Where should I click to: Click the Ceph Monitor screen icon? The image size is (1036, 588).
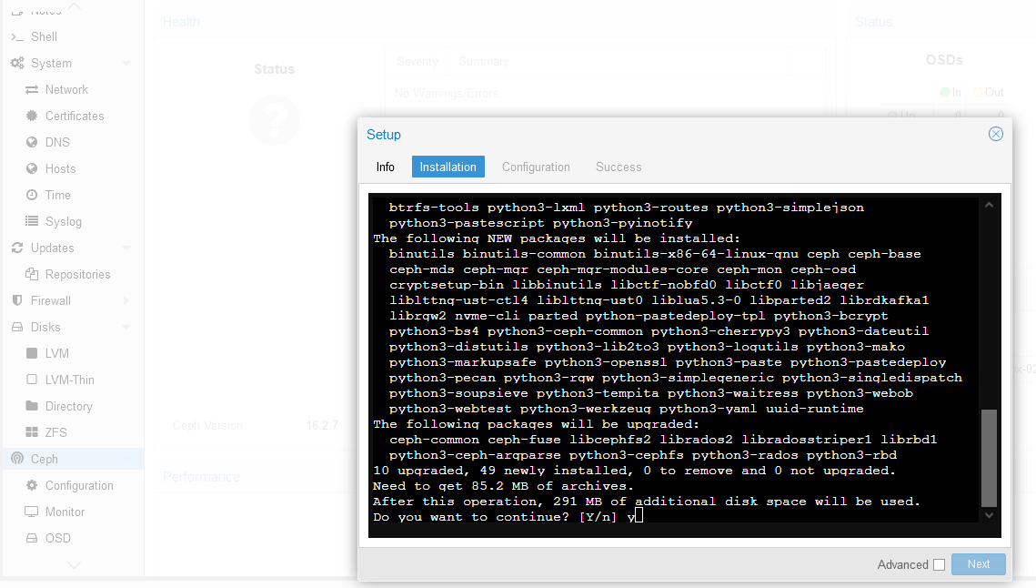pyautogui.click(x=32, y=512)
